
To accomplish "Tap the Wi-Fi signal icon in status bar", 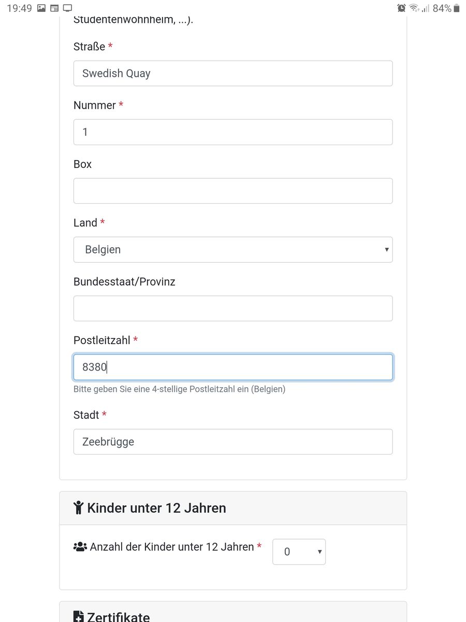I will coord(414,8).
